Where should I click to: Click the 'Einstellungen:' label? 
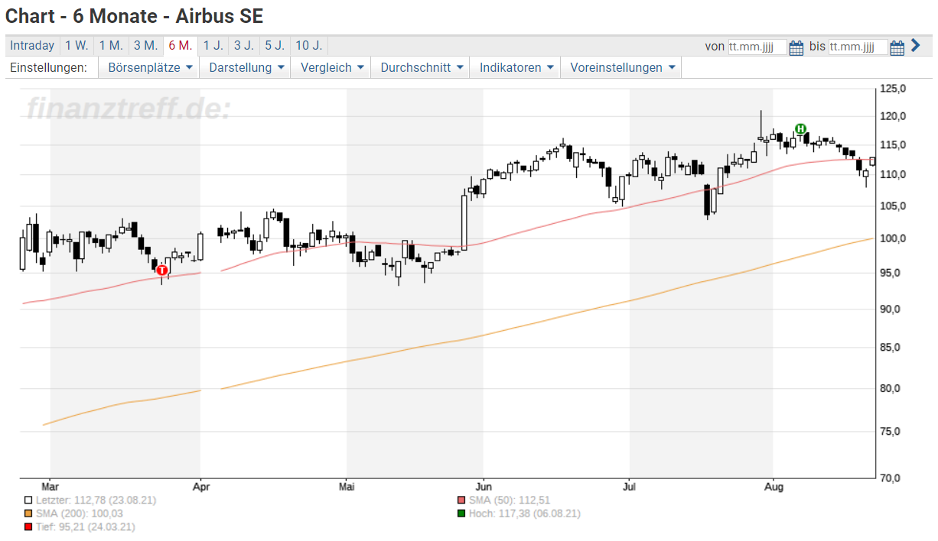coord(48,67)
